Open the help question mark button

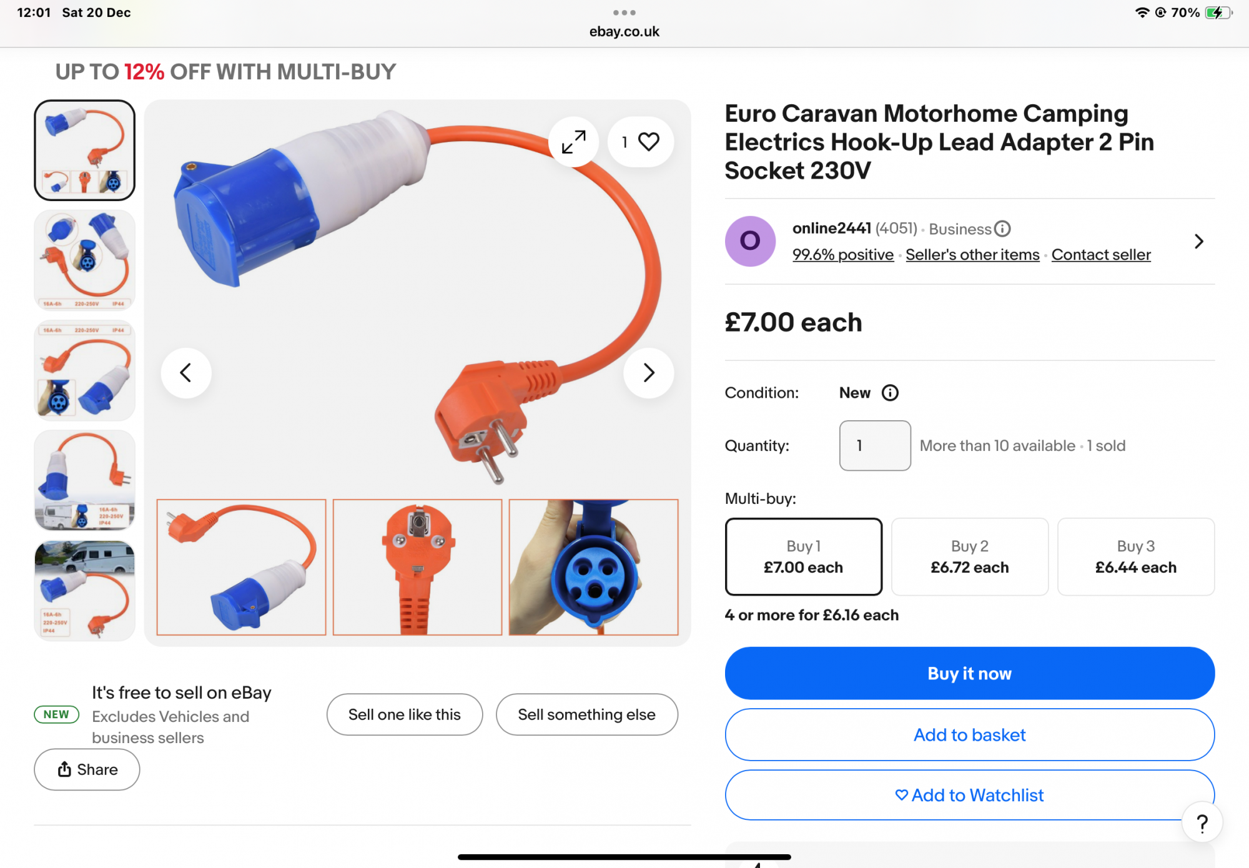(1202, 823)
